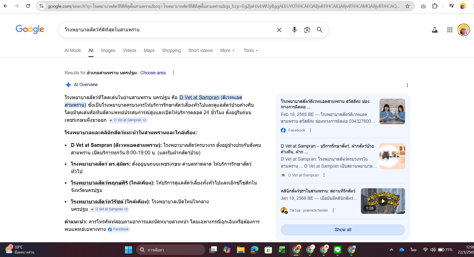Click the voice search microphone icon
This screenshot has height=257, width=474.
(x=294, y=30)
